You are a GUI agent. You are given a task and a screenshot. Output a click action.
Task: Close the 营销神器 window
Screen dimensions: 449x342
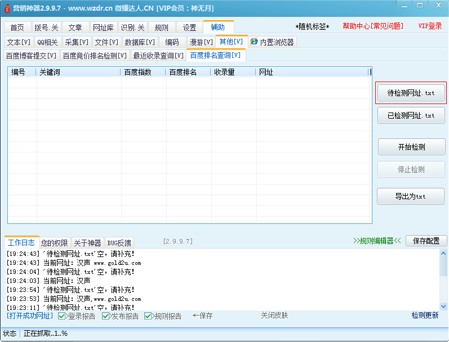coord(438,6)
